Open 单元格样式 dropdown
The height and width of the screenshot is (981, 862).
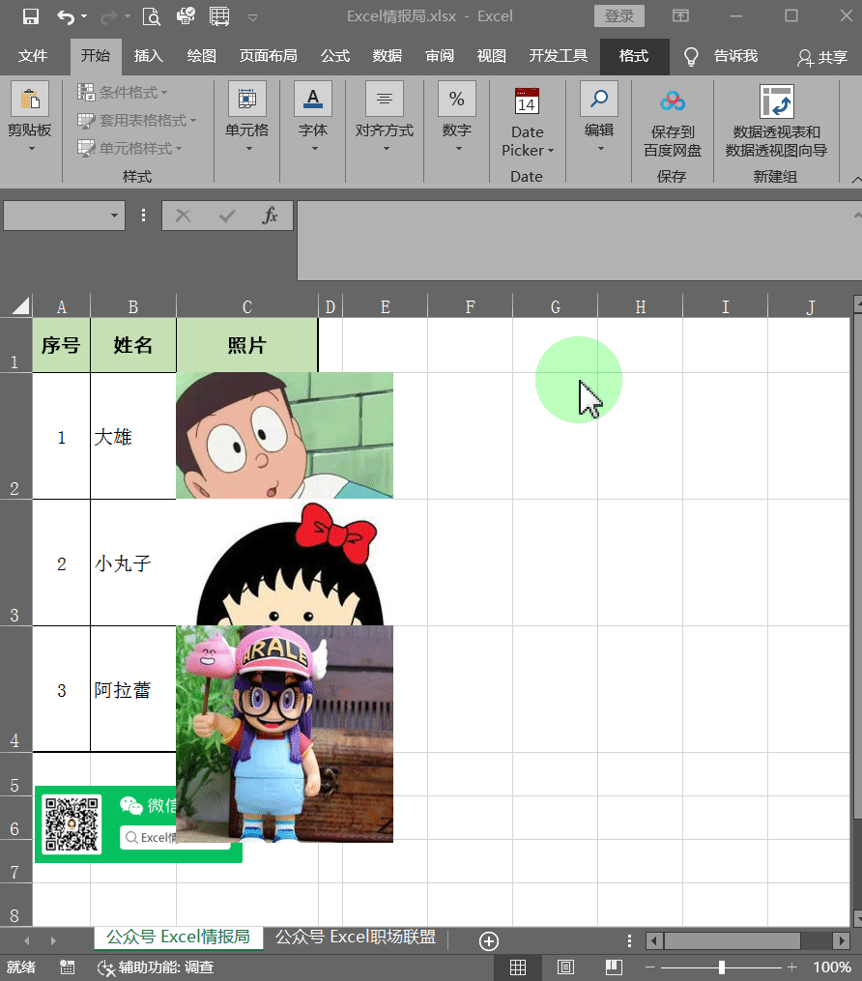pyautogui.click(x=129, y=148)
